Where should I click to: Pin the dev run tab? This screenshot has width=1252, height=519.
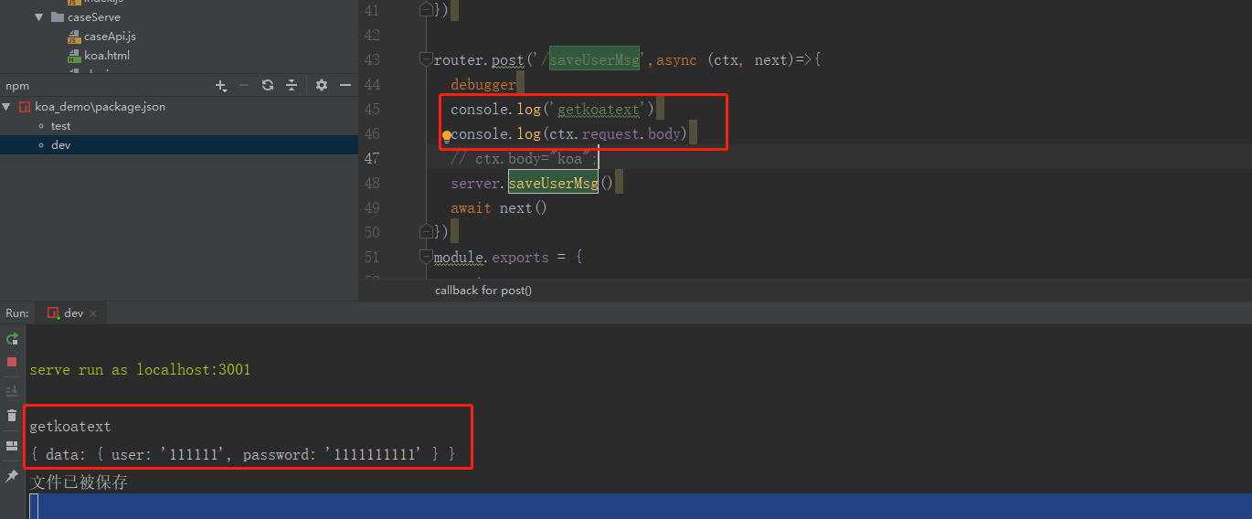pos(12,476)
